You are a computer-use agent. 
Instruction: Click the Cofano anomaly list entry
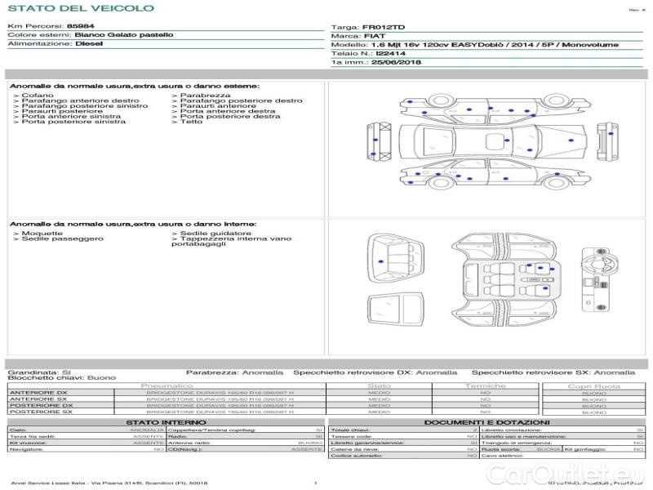(38, 96)
